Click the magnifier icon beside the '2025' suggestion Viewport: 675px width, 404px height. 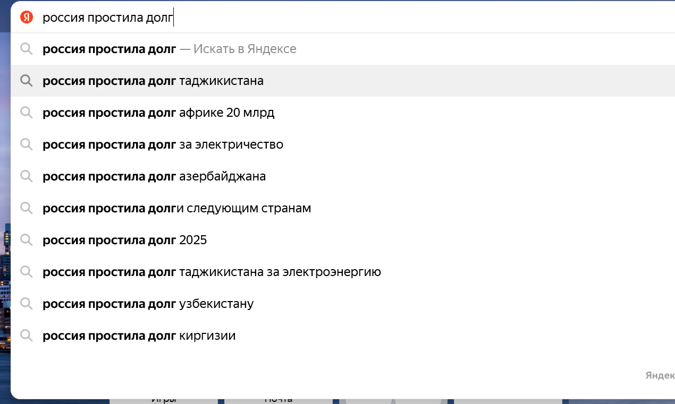[x=27, y=240]
